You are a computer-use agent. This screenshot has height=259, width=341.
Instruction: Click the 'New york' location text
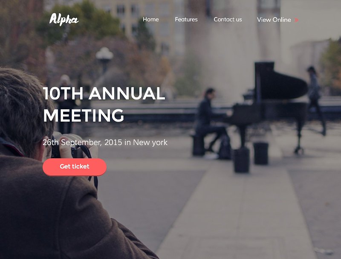[x=150, y=143]
